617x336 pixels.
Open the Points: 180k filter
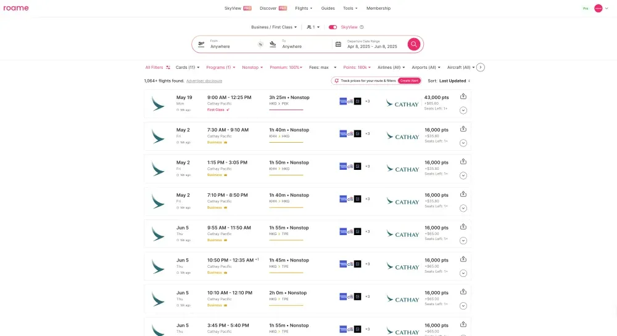[x=358, y=67]
